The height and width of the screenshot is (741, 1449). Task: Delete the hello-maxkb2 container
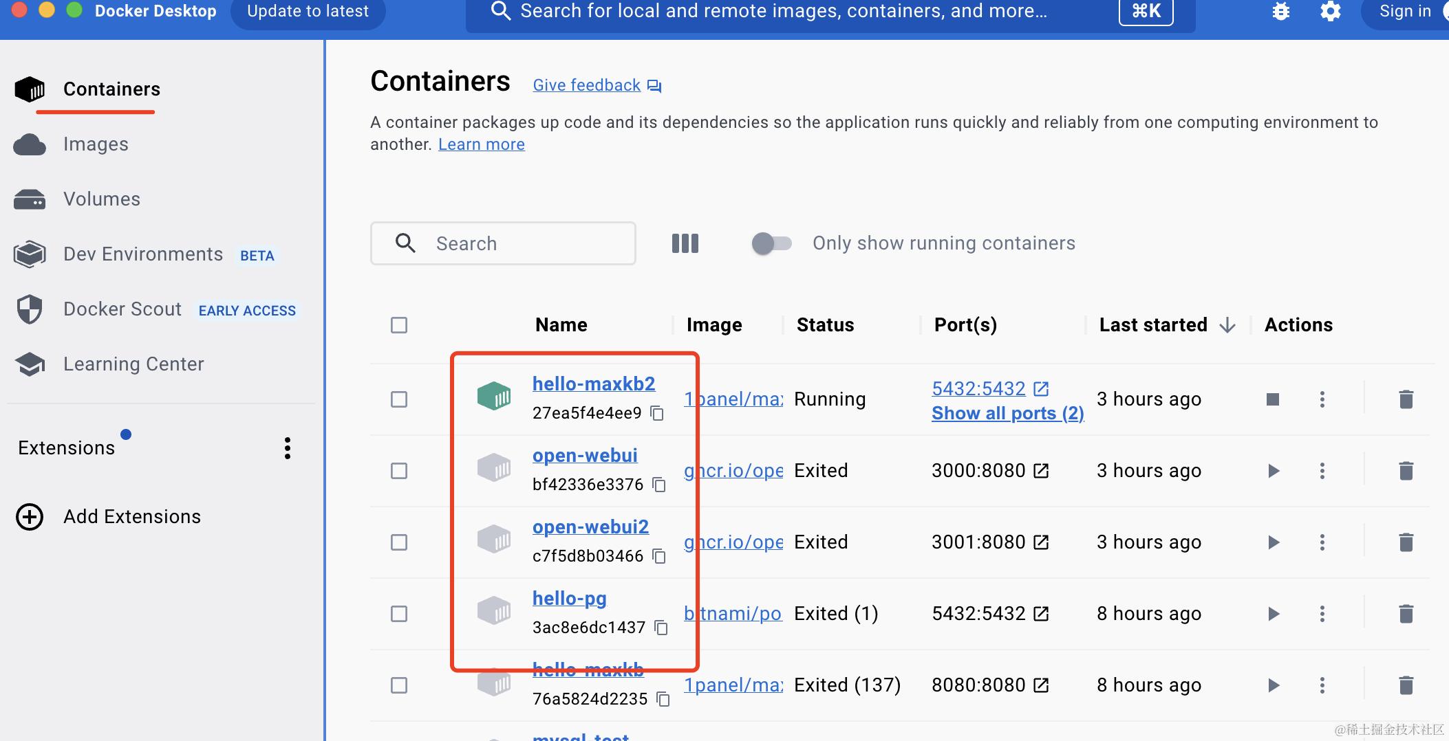pos(1406,399)
